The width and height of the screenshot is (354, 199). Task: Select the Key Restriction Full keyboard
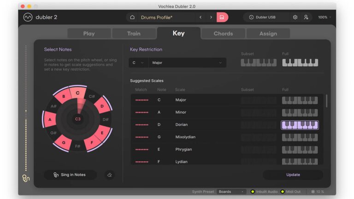300,63
